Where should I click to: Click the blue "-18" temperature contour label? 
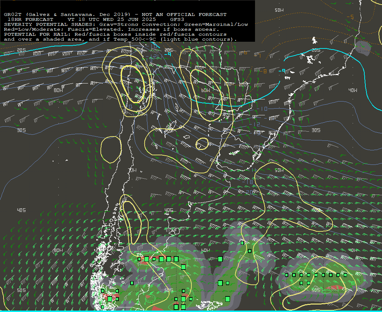pyautogui.click(x=248, y=182)
